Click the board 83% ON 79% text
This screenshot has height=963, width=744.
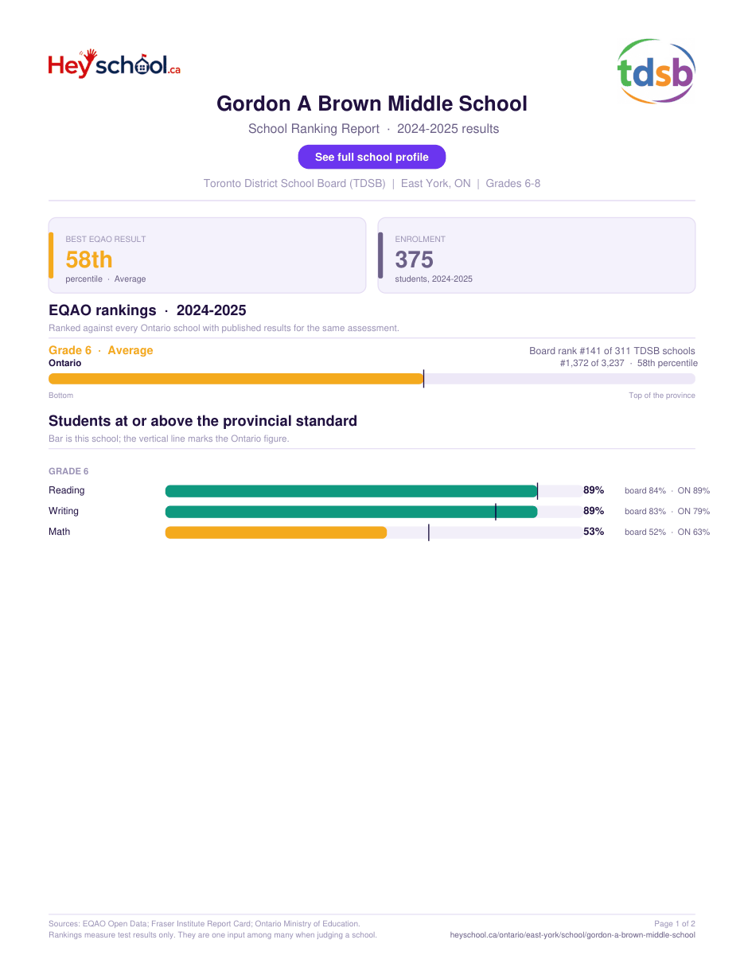tap(667, 511)
